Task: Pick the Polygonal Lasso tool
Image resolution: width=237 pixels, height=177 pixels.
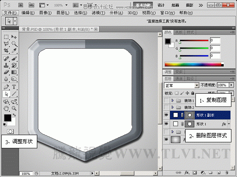Action: click(6, 44)
